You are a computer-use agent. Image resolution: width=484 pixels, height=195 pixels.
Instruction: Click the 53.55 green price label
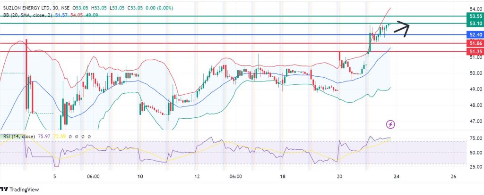click(x=475, y=16)
